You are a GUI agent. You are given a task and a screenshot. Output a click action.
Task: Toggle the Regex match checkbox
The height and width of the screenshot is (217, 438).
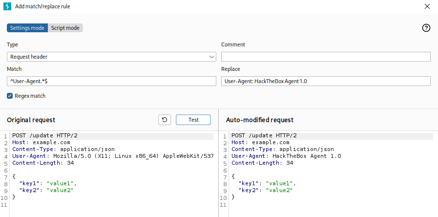[x=10, y=96]
